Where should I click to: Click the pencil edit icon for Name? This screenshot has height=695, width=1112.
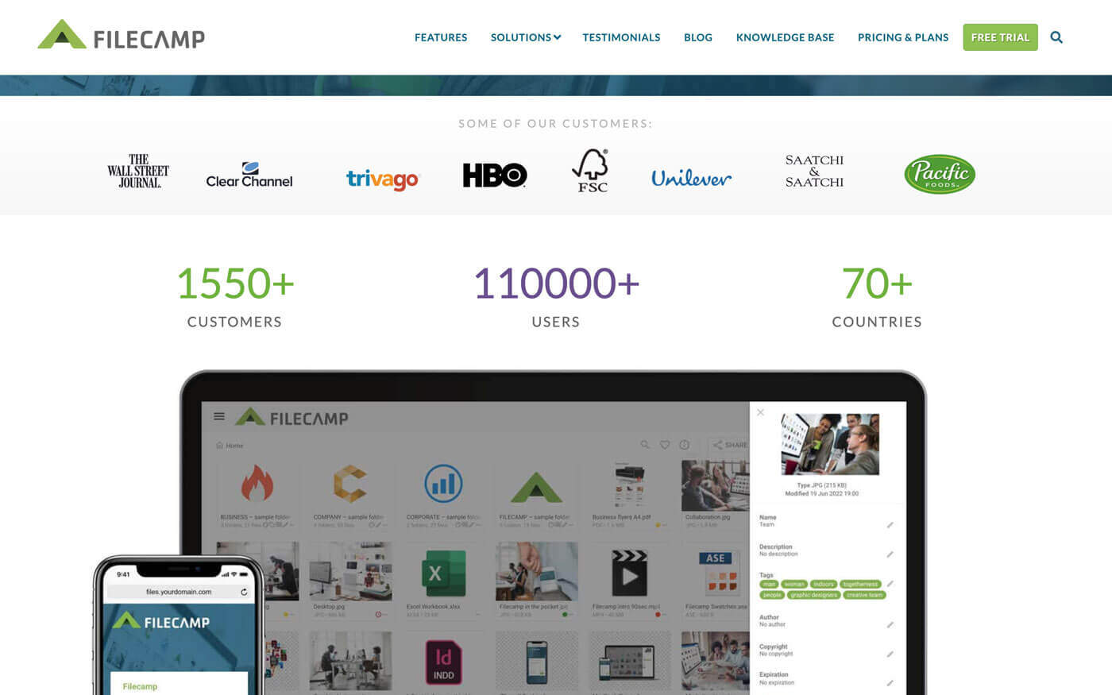coord(890,525)
